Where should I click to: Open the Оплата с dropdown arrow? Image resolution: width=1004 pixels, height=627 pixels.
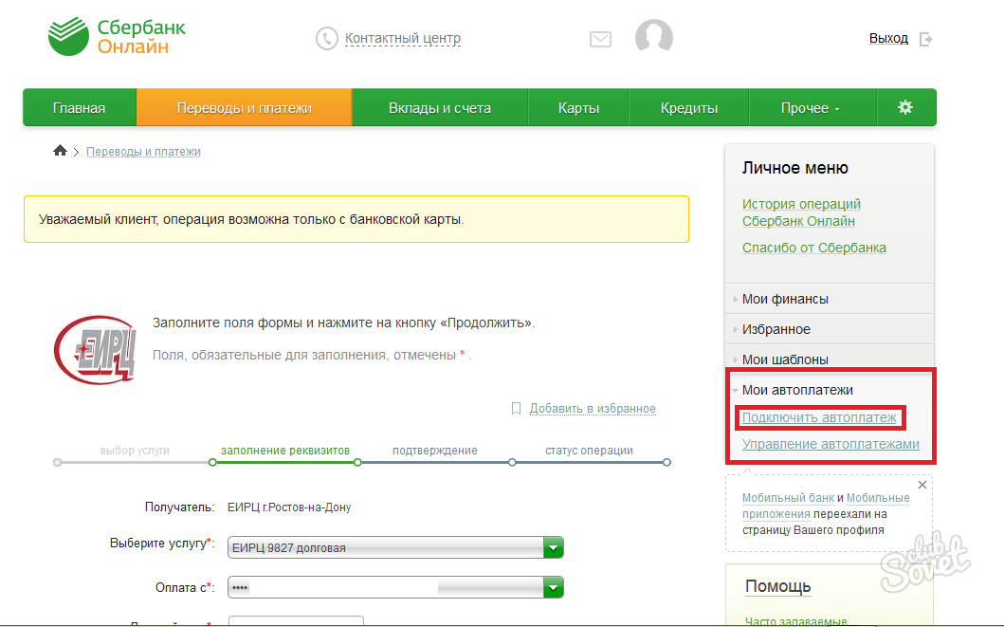554,587
